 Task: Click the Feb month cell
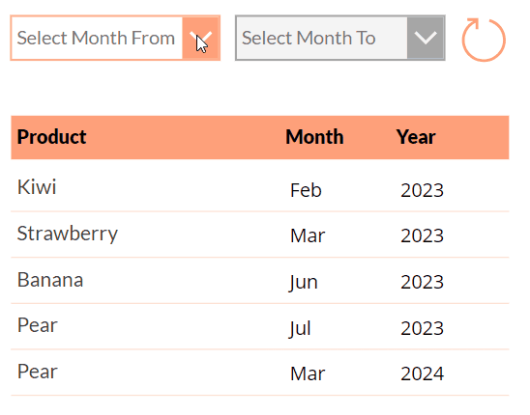(x=306, y=190)
